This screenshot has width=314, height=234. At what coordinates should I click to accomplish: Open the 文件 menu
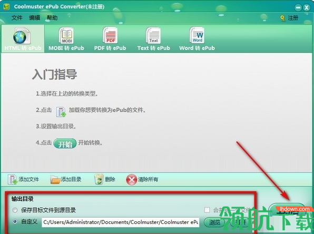tap(17, 18)
